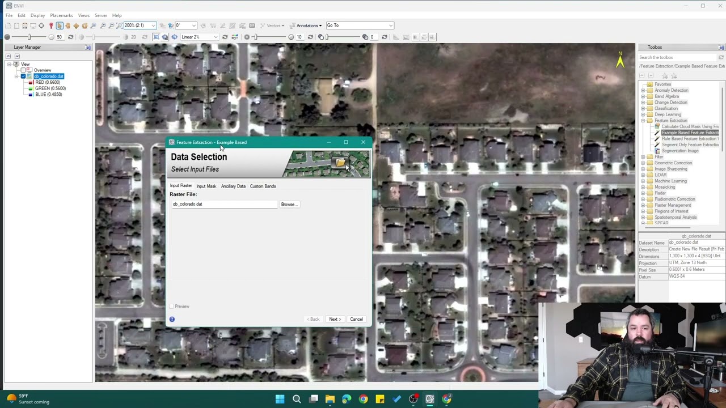
Task: Click the Toolbox search refresh icon
Action: pos(721,57)
